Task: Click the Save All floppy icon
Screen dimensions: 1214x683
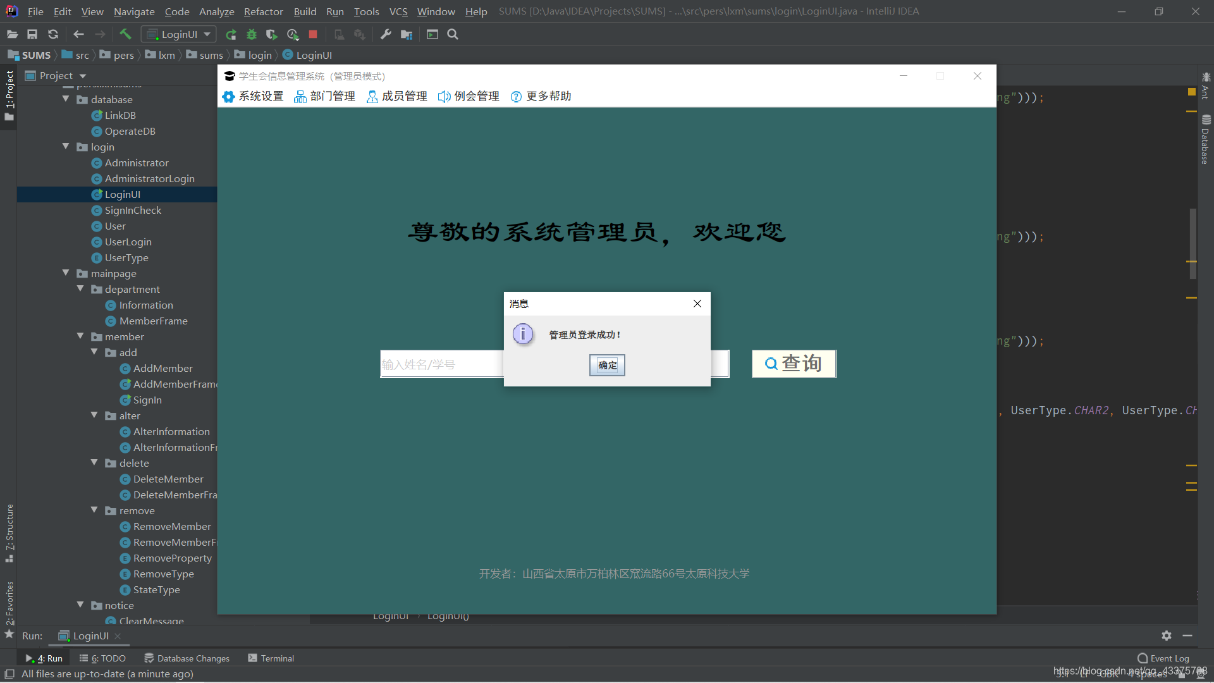Action: 32,34
